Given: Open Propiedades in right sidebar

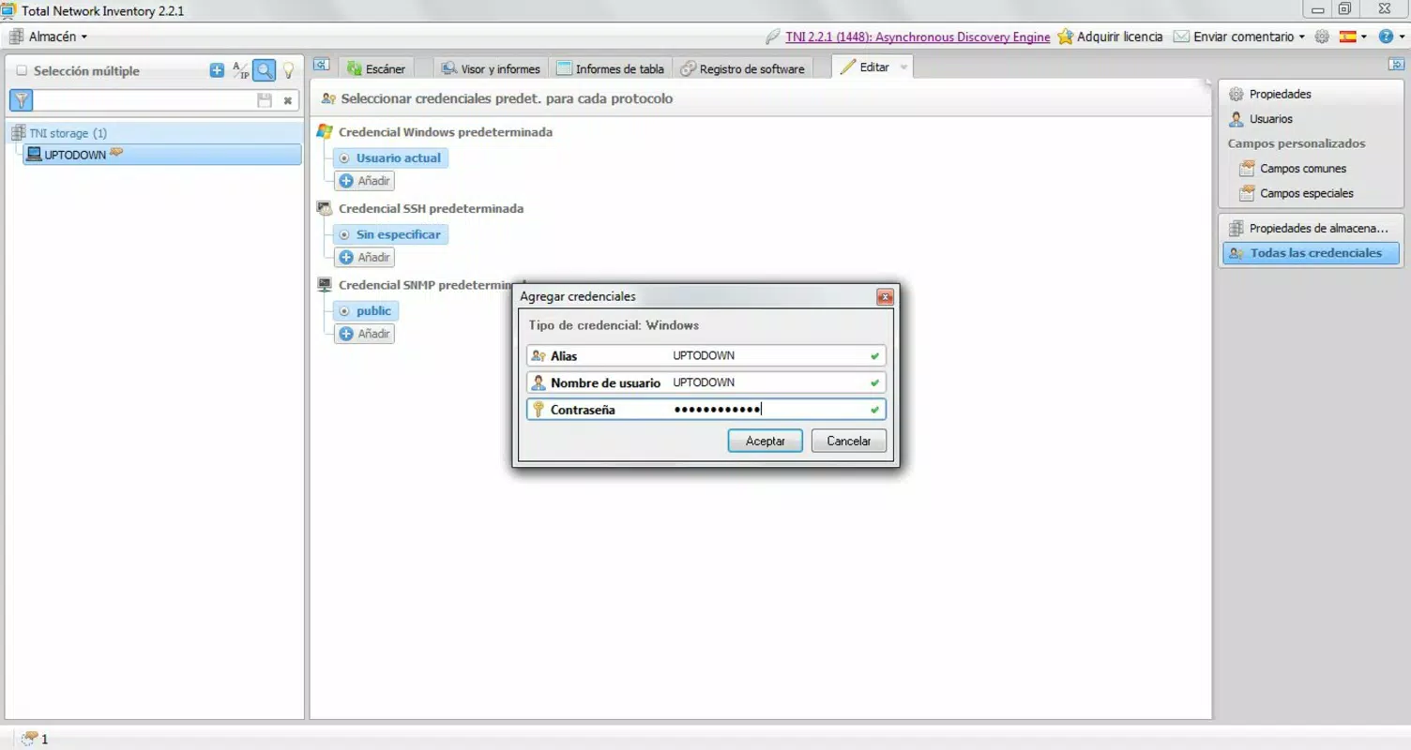Looking at the screenshot, I should (1280, 94).
